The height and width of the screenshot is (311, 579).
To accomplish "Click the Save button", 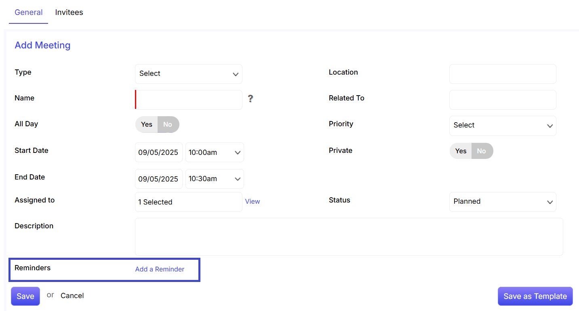I will [25, 296].
